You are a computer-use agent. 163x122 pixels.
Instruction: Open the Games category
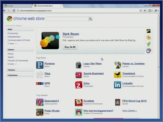(20, 50)
